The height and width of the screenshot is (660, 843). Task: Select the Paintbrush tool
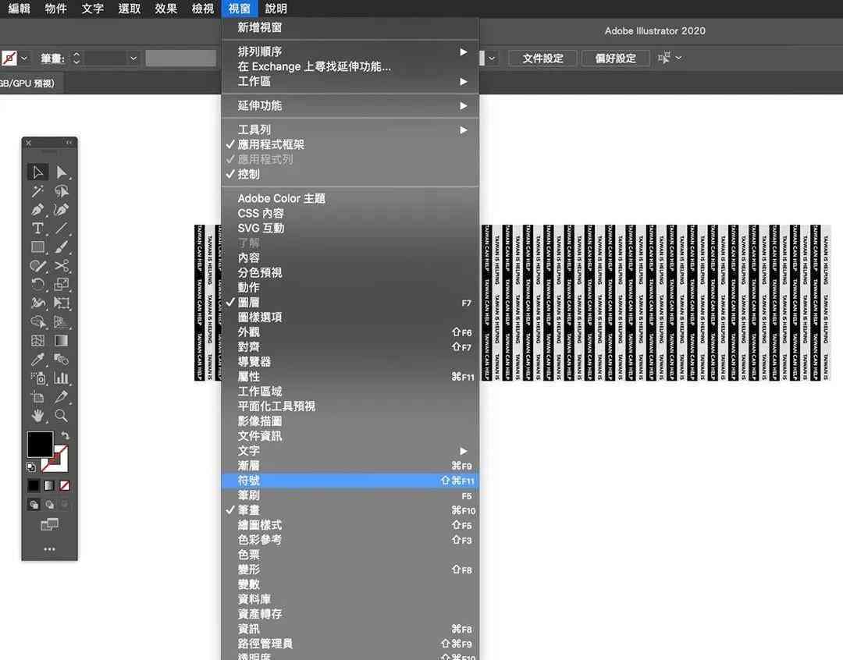[x=62, y=247]
